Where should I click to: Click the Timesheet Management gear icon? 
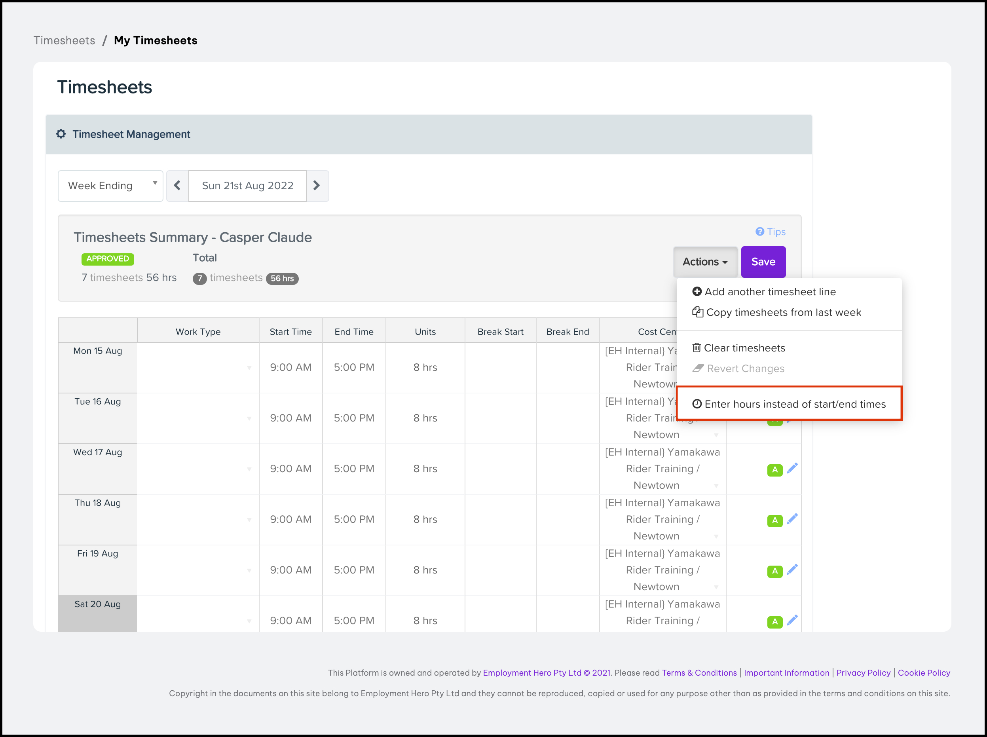61,134
